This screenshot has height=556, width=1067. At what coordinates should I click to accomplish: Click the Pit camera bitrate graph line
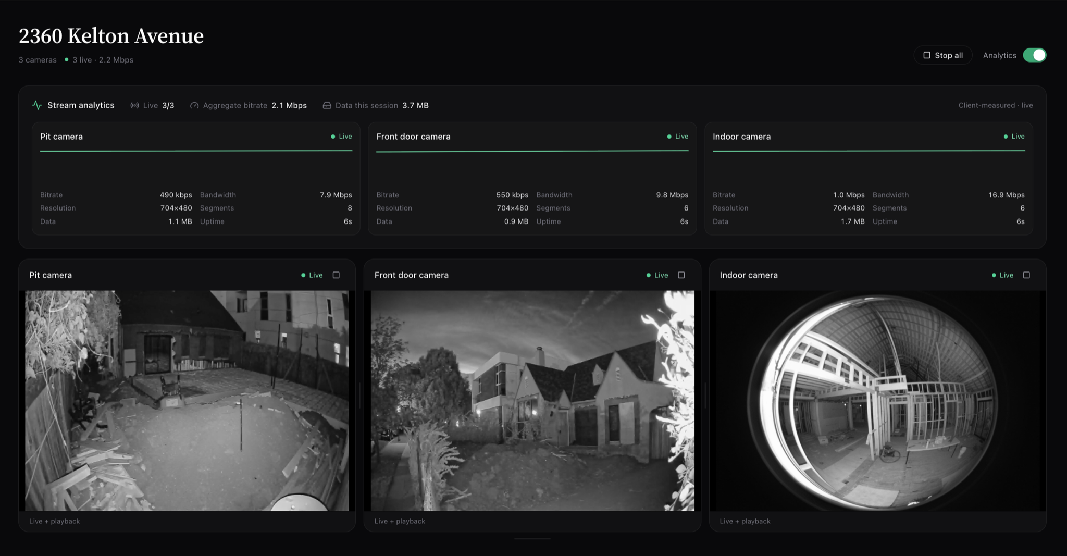[196, 151]
